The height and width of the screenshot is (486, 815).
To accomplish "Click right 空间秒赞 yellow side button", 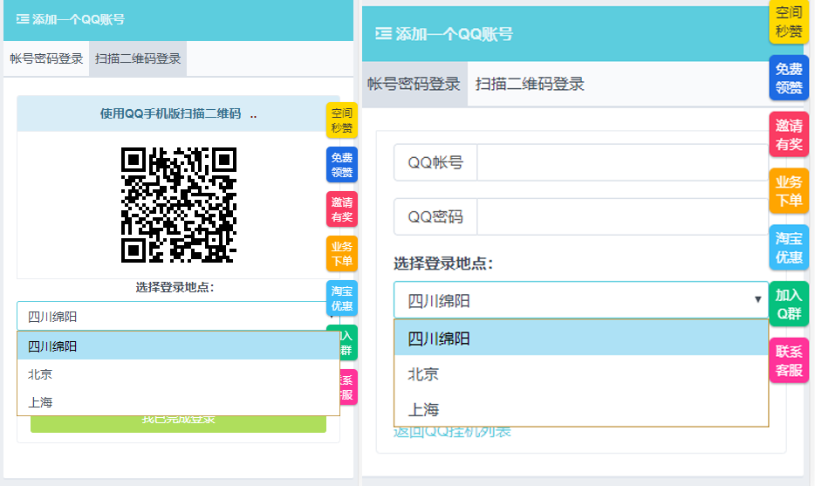I will coord(789,21).
